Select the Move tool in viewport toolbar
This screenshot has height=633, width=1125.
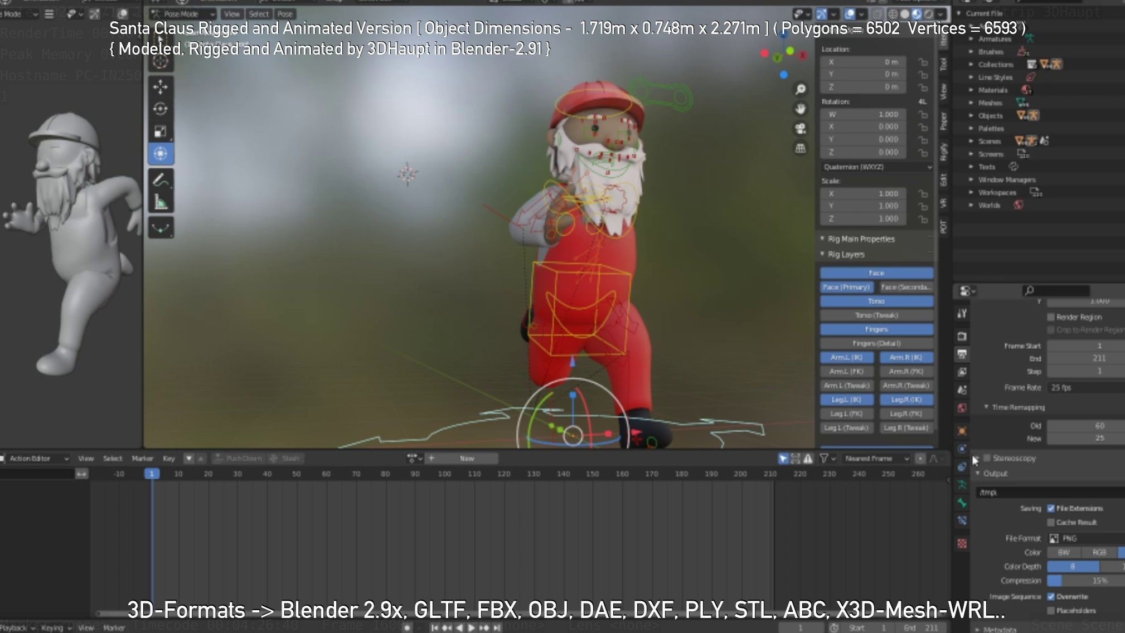pyautogui.click(x=161, y=86)
